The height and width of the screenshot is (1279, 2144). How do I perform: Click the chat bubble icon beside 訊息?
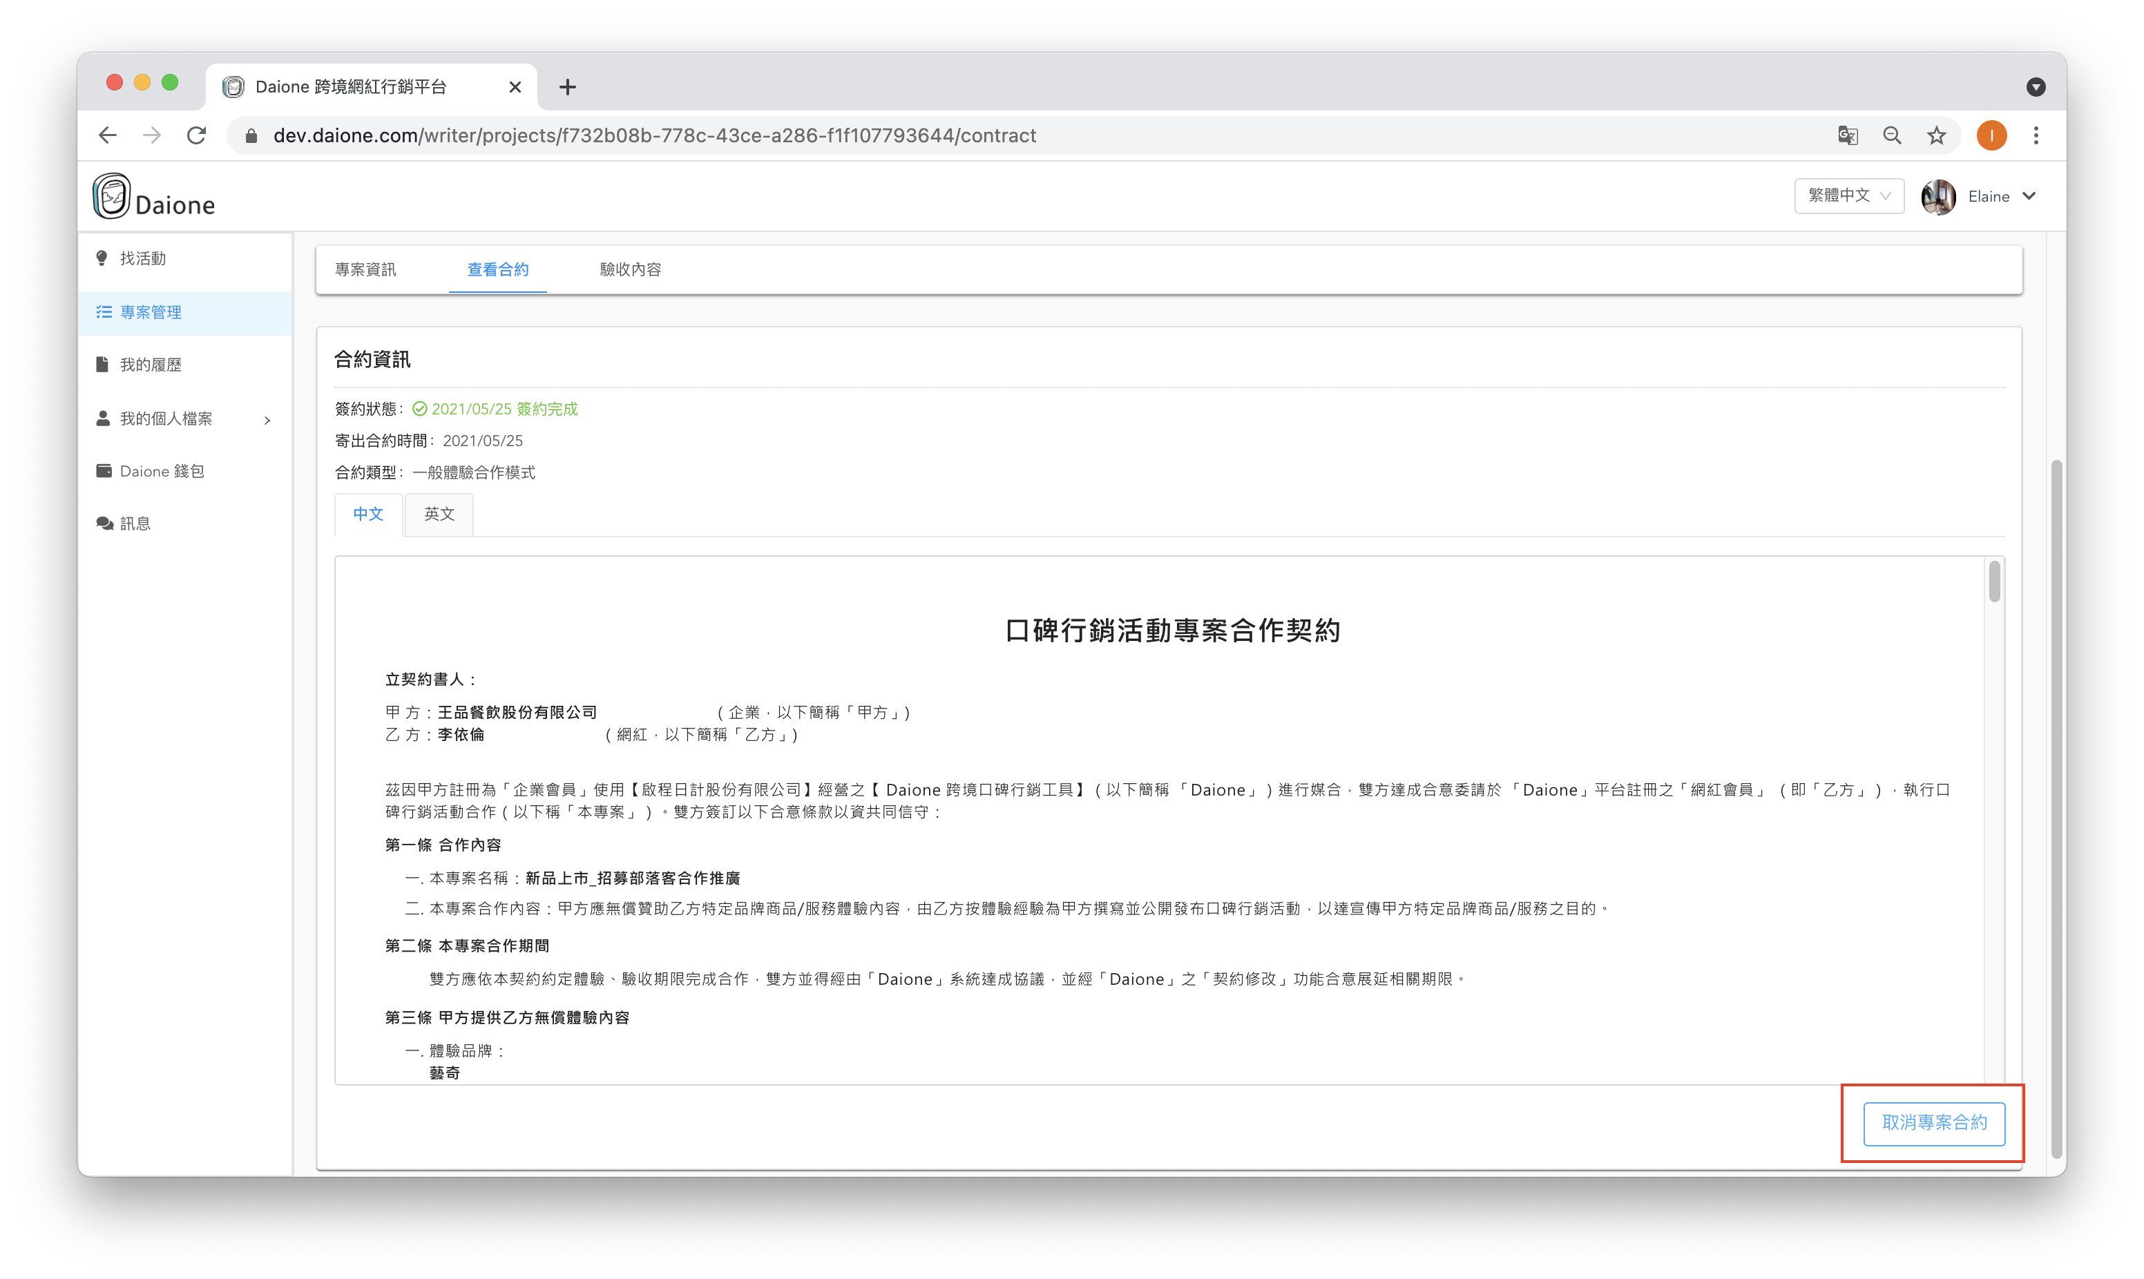click(105, 523)
